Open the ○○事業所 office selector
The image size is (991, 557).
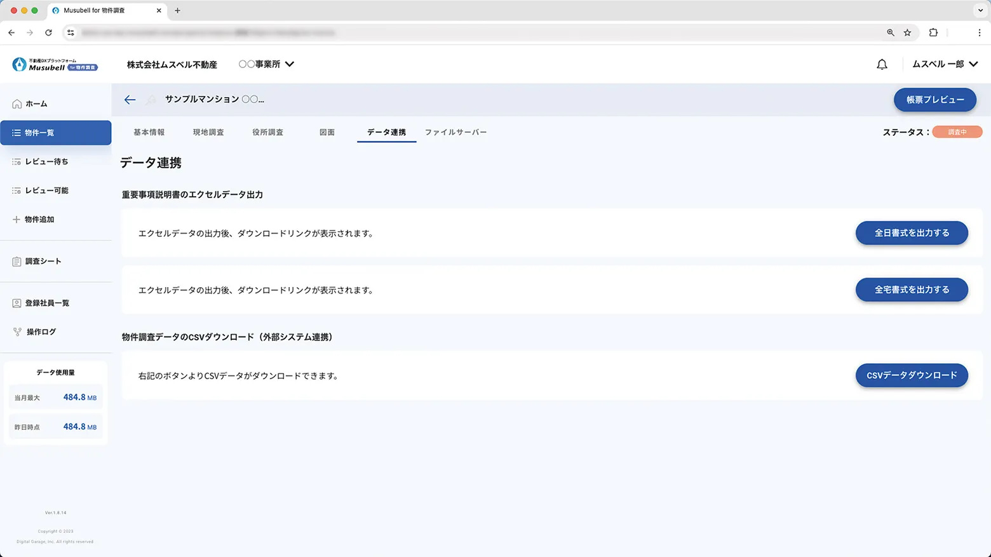tap(265, 64)
